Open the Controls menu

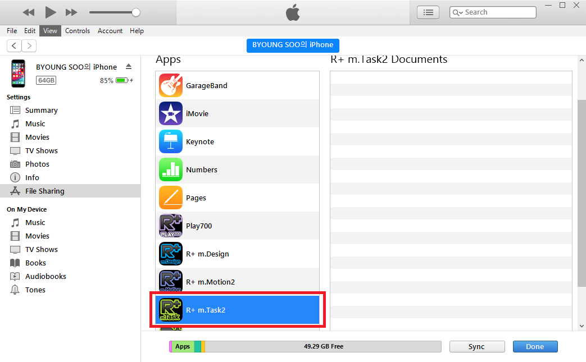click(78, 31)
